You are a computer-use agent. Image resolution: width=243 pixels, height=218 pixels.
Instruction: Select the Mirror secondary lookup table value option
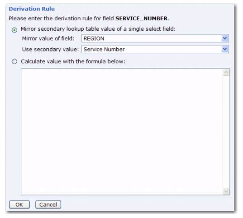click(x=14, y=30)
